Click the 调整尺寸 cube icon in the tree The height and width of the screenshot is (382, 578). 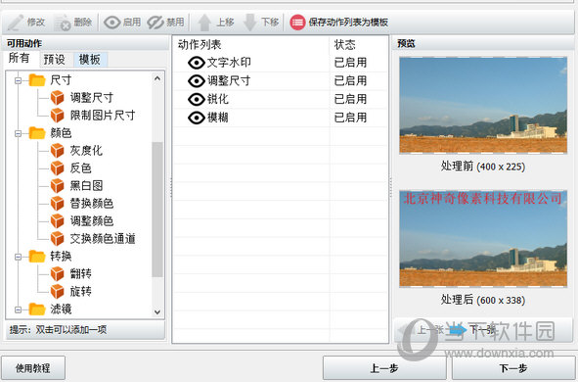coord(57,97)
